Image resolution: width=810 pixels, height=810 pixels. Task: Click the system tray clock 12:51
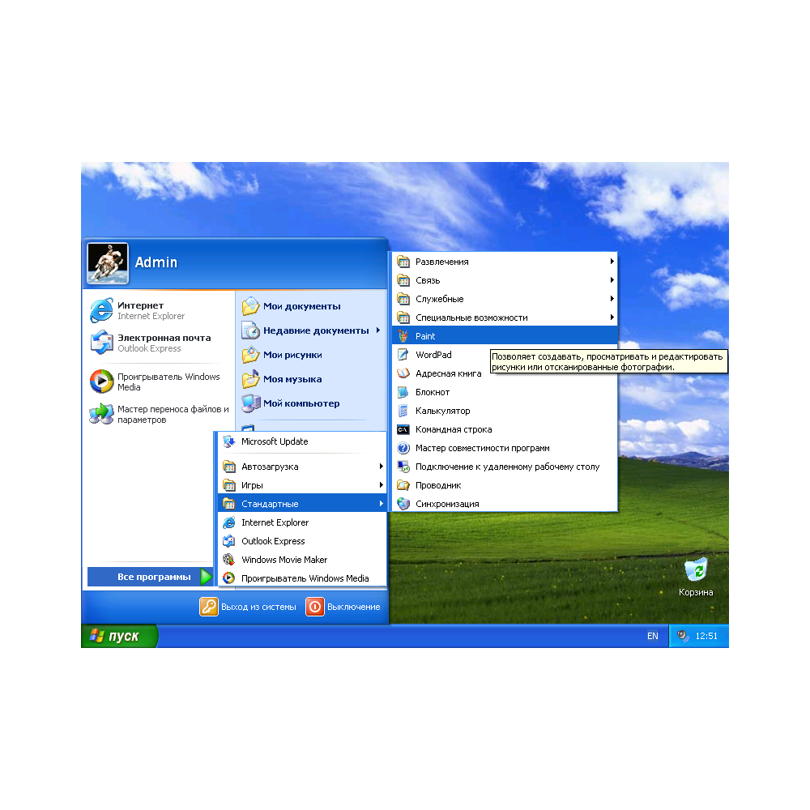point(706,636)
